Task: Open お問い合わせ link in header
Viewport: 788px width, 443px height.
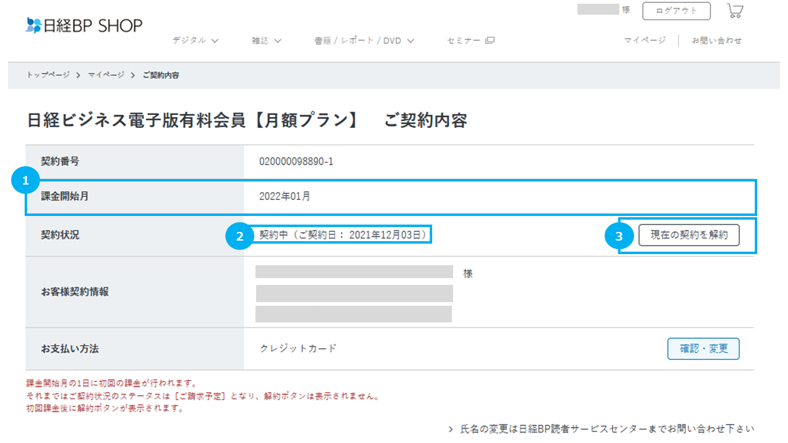Action: click(717, 40)
